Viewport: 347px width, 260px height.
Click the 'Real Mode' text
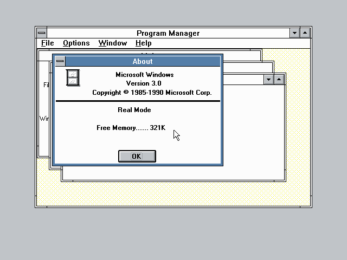[134, 110]
